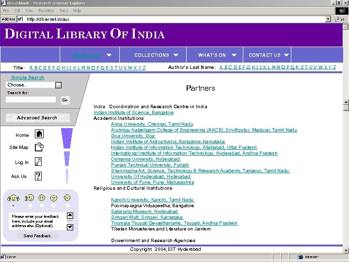Open Indian Institute of Astrophysics link
Screen dimensions: 349x262
click(x=168, y=142)
